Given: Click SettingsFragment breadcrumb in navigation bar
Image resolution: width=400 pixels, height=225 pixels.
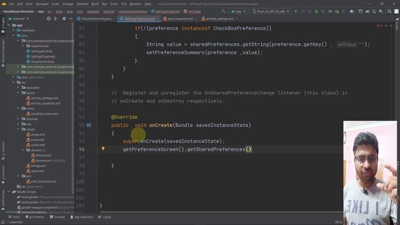Looking at the screenshot, I should point(166,11).
